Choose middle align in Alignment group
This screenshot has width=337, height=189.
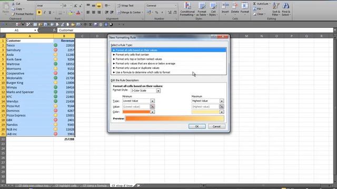click(x=94, y=6)
